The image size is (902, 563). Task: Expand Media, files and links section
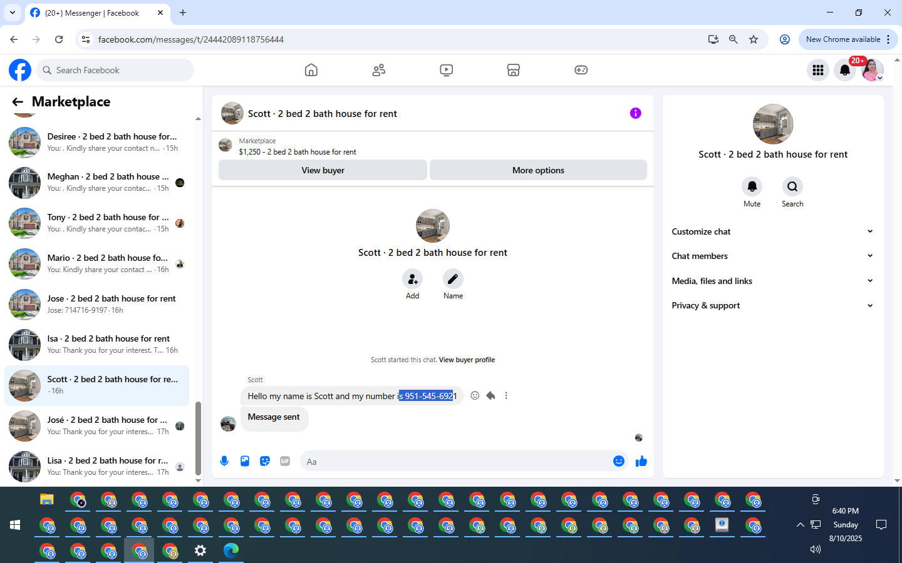pos(772,281)
